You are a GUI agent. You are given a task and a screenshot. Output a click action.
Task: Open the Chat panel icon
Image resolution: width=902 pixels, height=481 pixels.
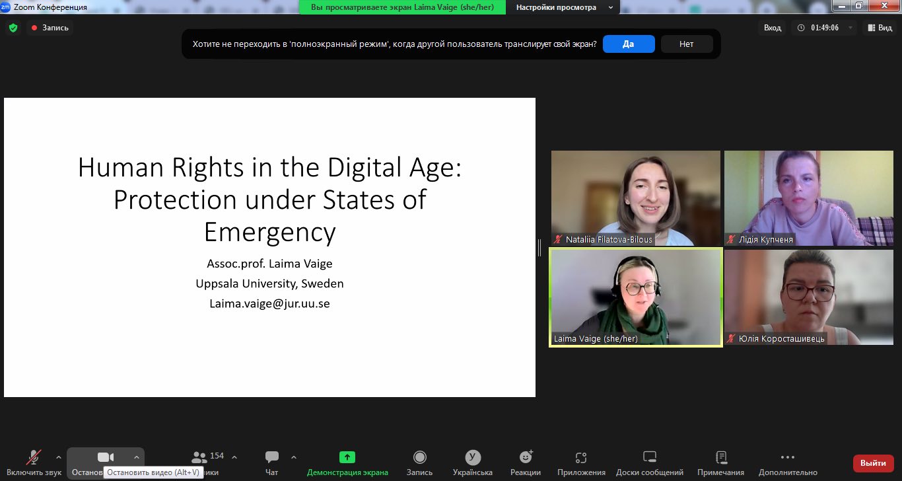point(271,458)
